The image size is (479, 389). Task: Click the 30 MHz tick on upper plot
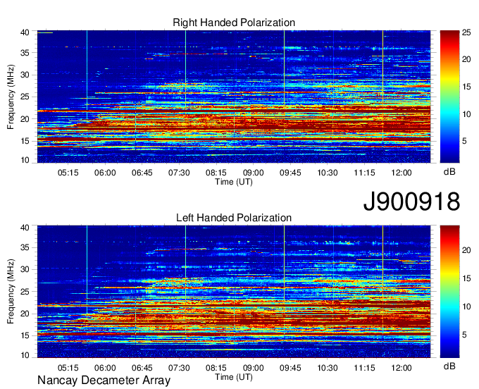[25, 75]
